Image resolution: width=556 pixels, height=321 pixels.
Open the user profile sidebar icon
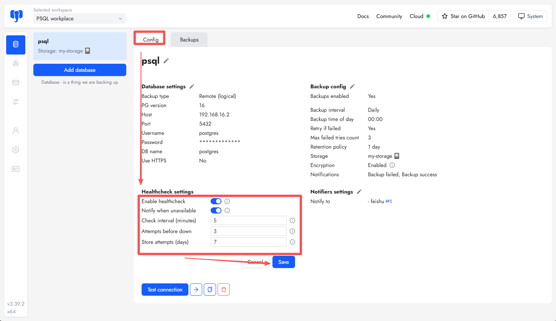tap(16, 131)
